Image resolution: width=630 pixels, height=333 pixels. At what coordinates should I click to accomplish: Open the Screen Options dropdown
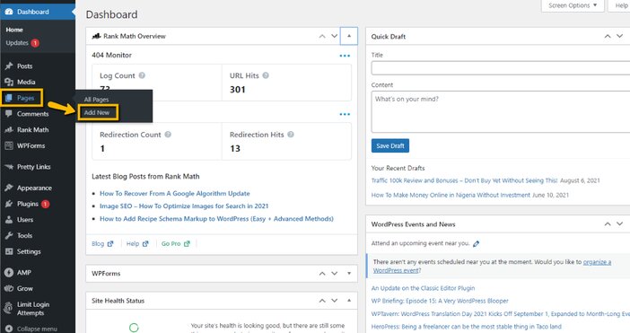coord(573,5)
